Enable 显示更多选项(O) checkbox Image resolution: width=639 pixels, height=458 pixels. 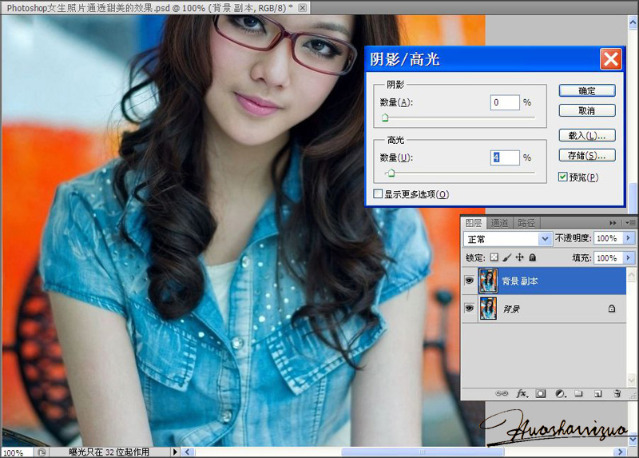tap(378, 193)
